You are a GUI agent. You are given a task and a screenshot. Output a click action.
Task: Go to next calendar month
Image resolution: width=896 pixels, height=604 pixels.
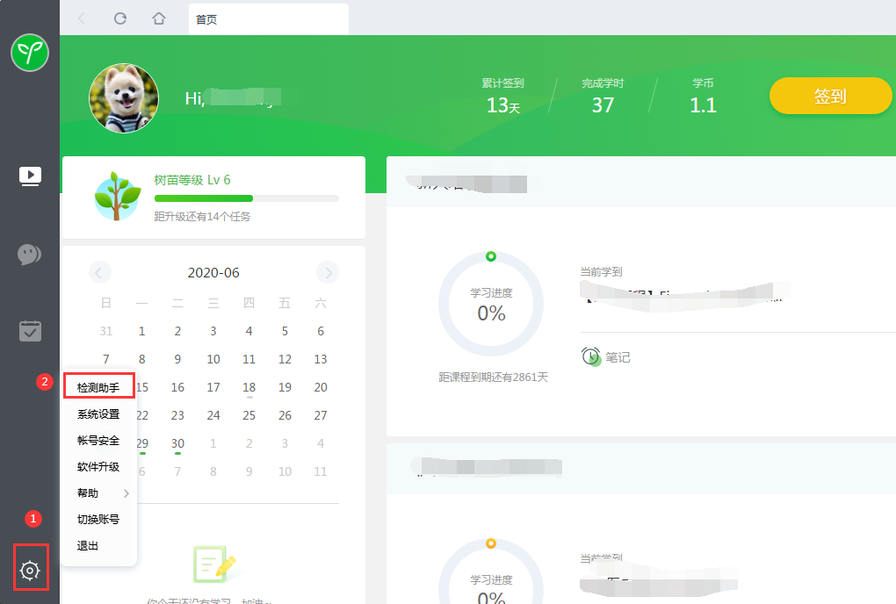tap(328, 273)
